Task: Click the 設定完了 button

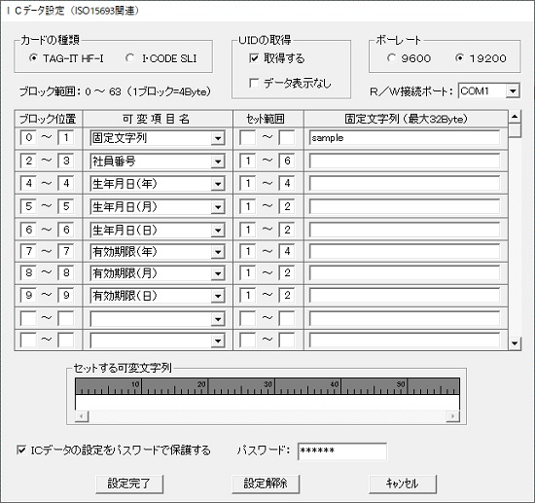Action: [129, 484]
